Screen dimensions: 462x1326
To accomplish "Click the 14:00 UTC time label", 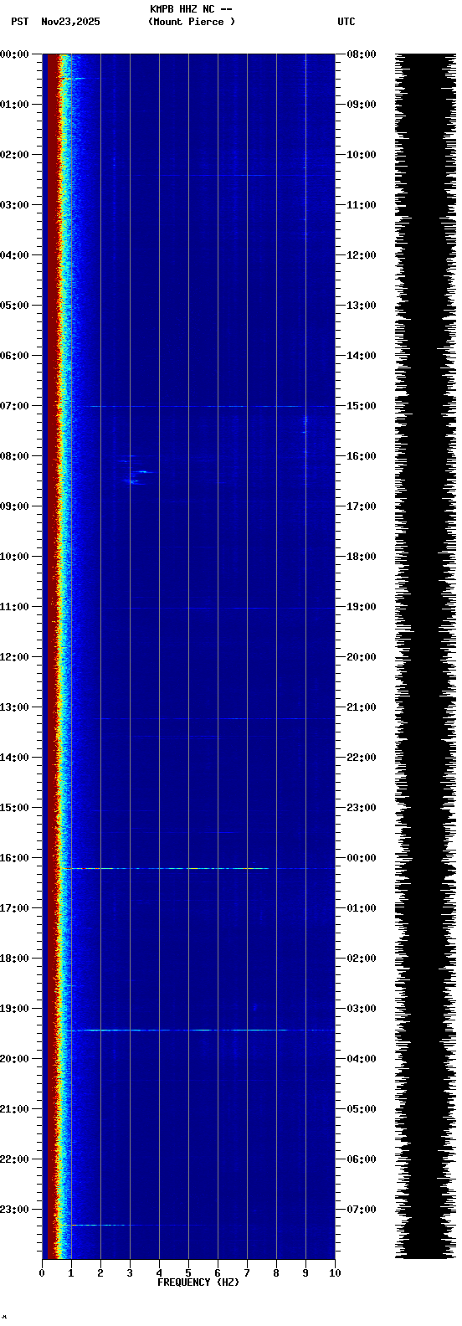I will coord(362,356).
